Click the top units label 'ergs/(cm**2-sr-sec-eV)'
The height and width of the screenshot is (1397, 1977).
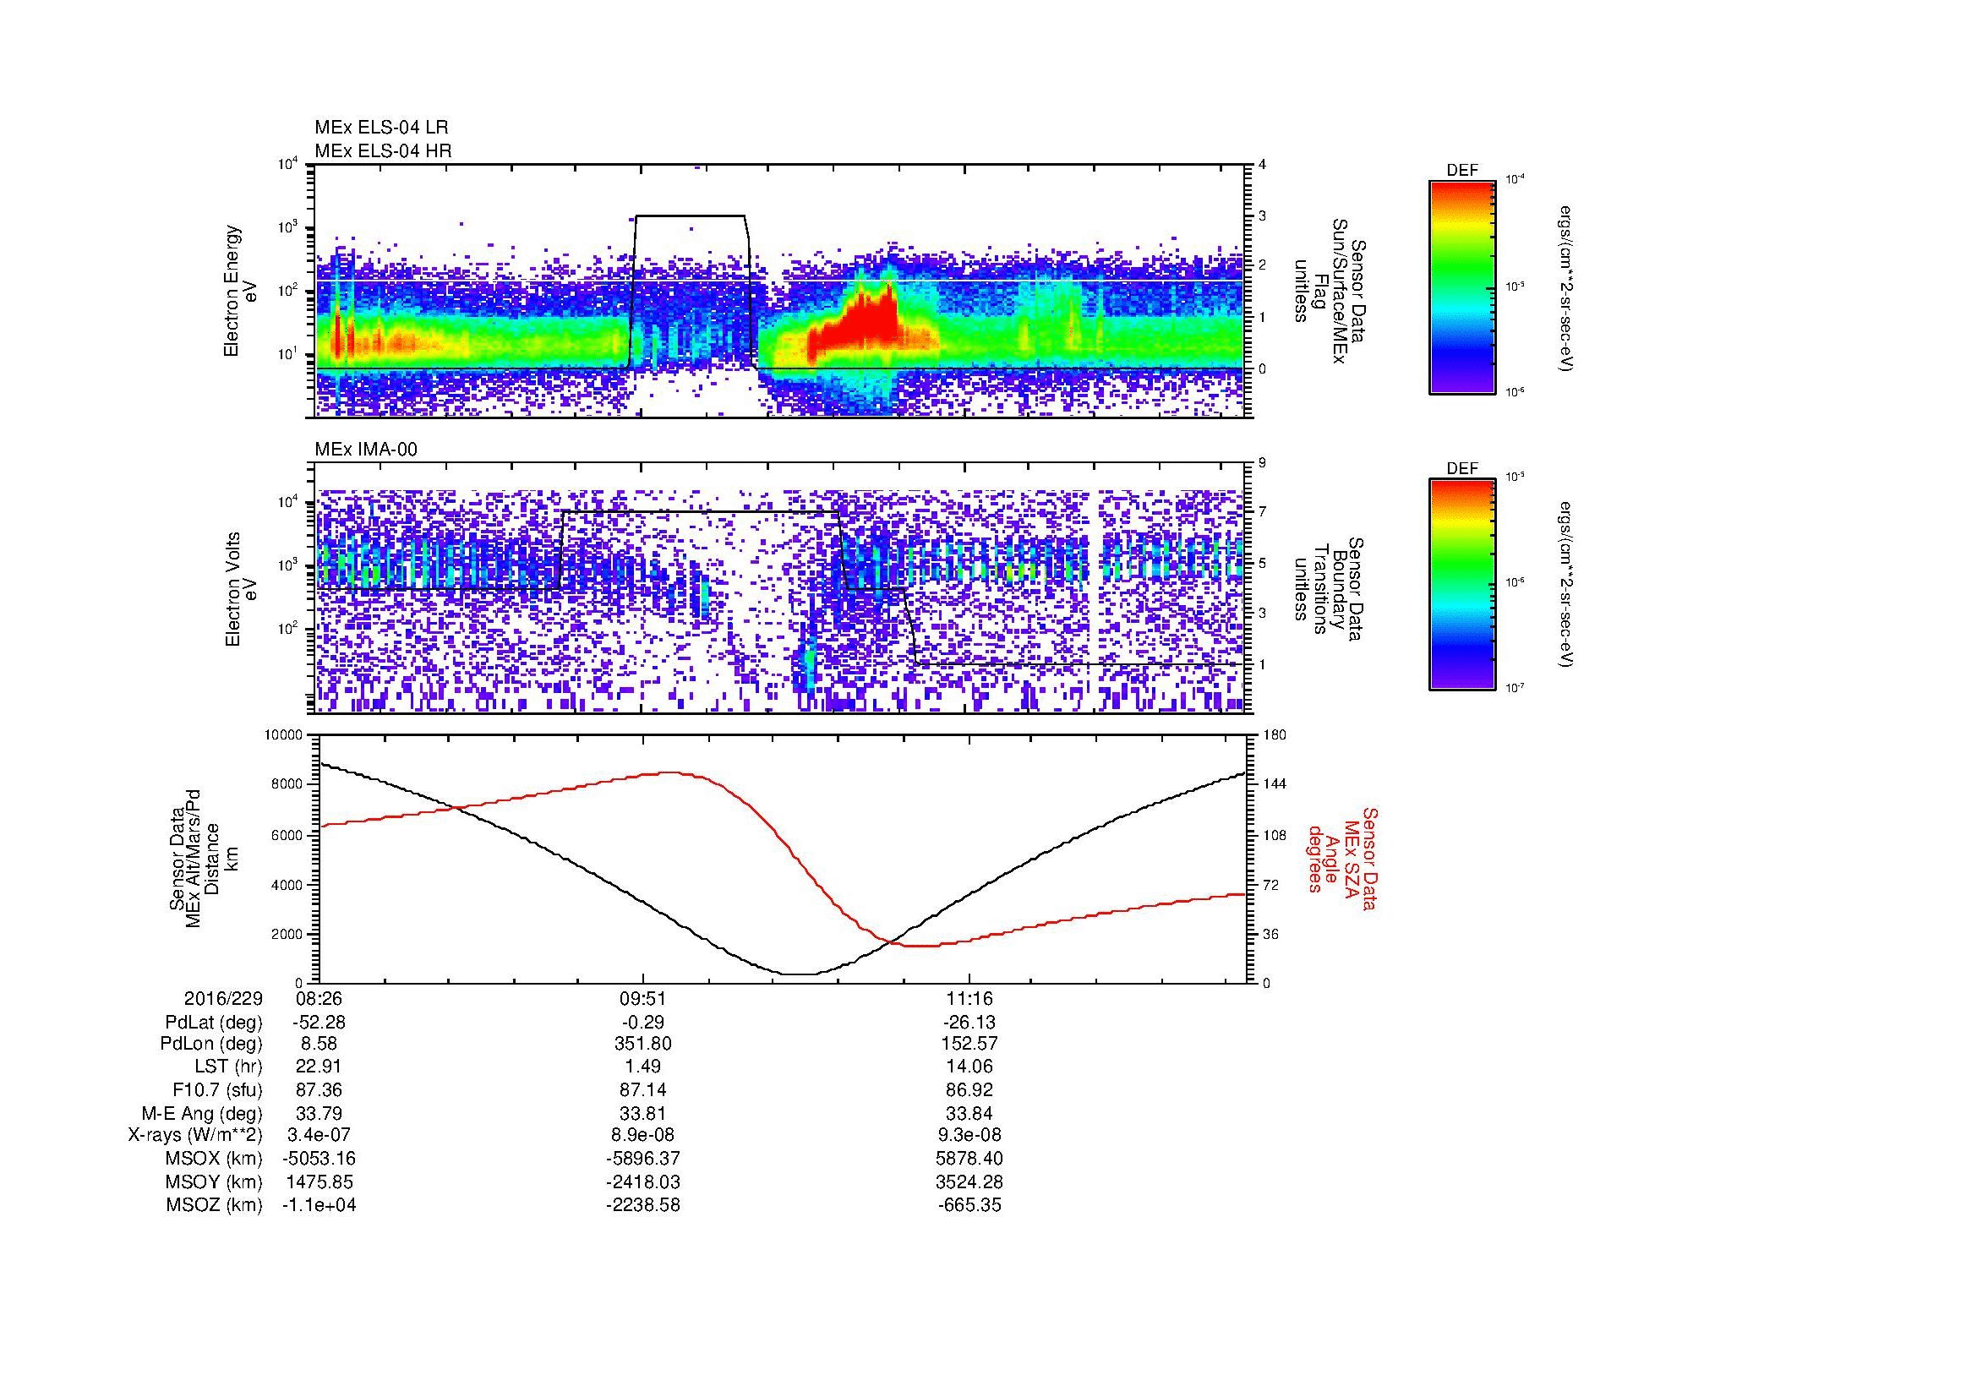coord(1565,287)
